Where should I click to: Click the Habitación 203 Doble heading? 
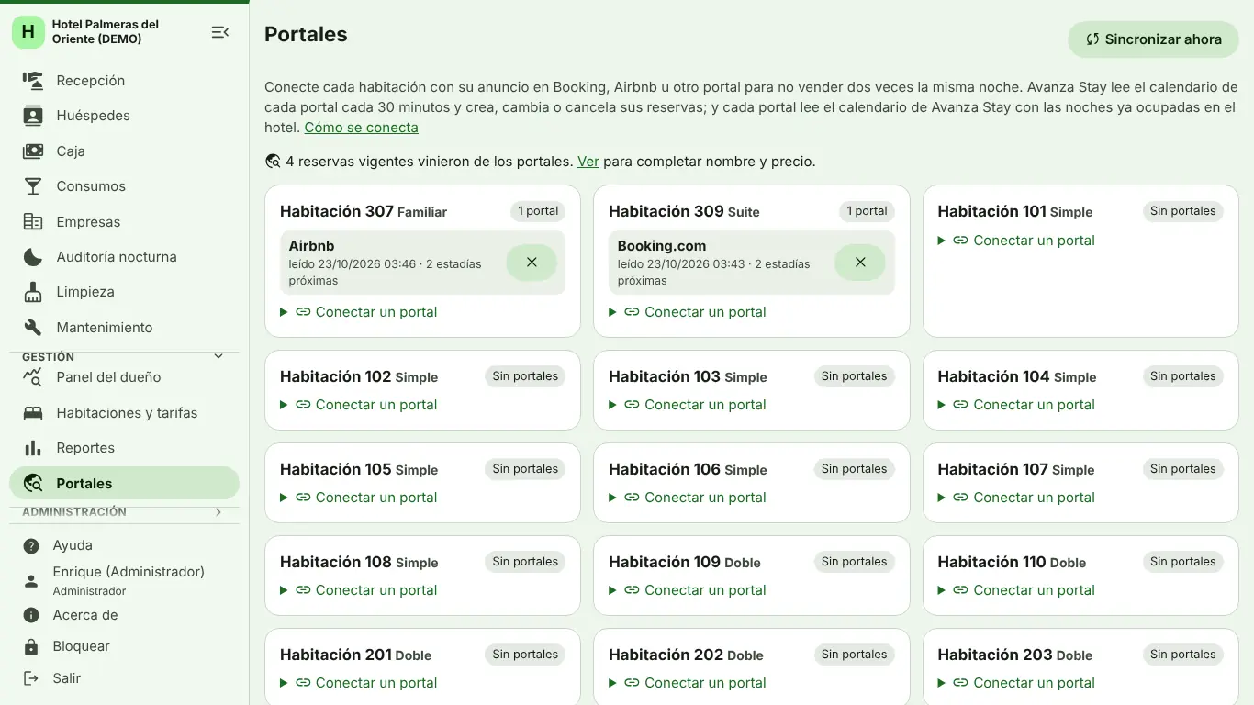pos(1014,655)
